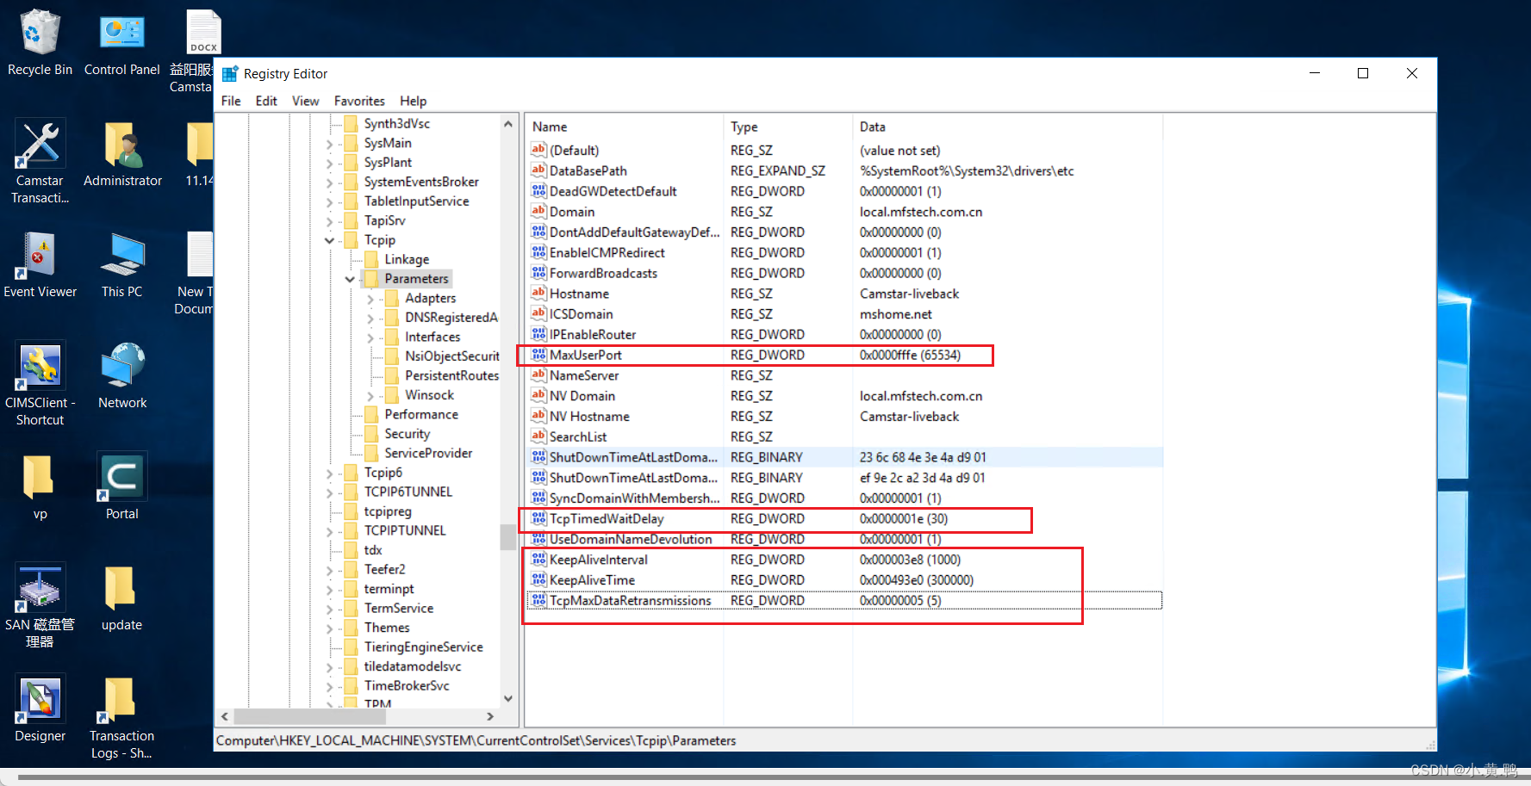The image size is (1531, 786).
Task: Select the DataBasePath value icon
Action: pyautogui.click(x=538, y=170)
